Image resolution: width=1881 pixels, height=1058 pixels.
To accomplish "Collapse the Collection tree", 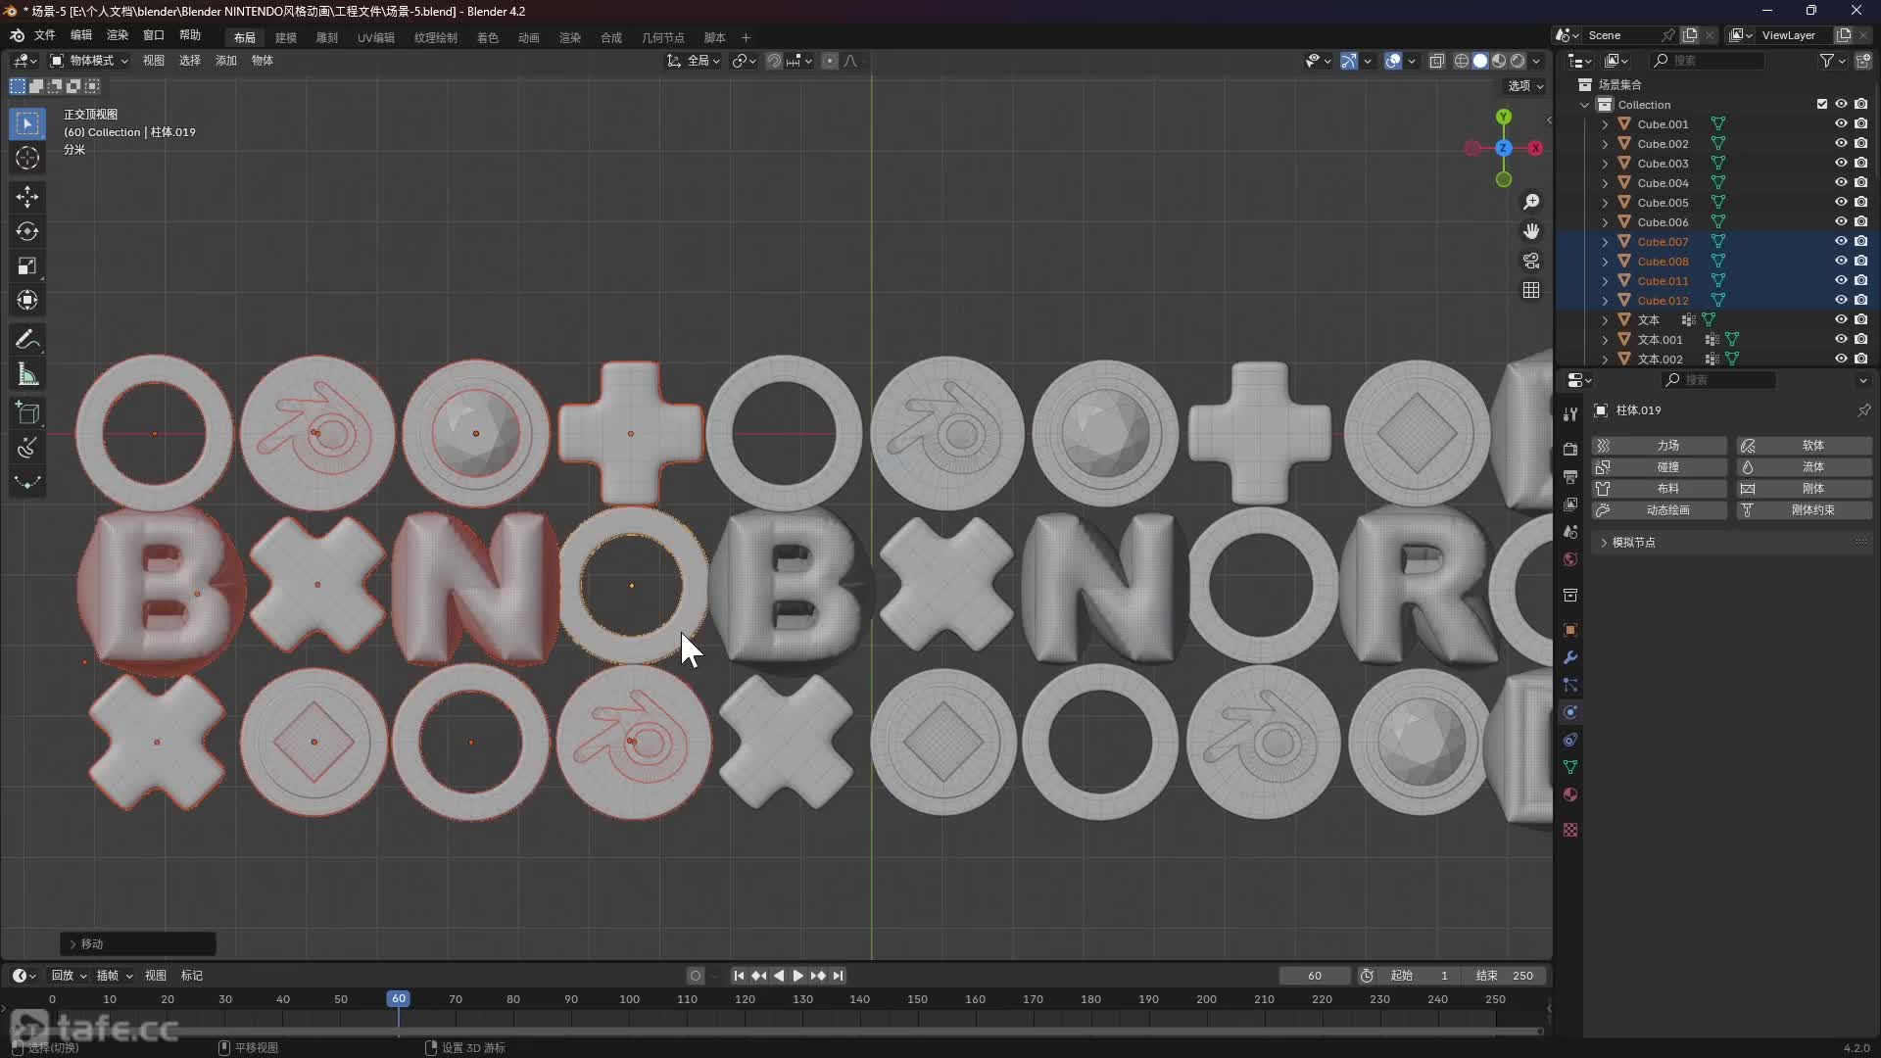I will (1585, 105).
